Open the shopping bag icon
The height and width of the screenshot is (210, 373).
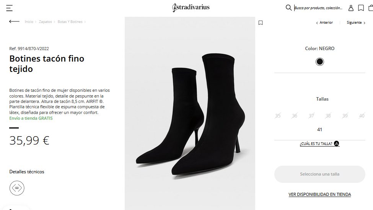[371, 8]
